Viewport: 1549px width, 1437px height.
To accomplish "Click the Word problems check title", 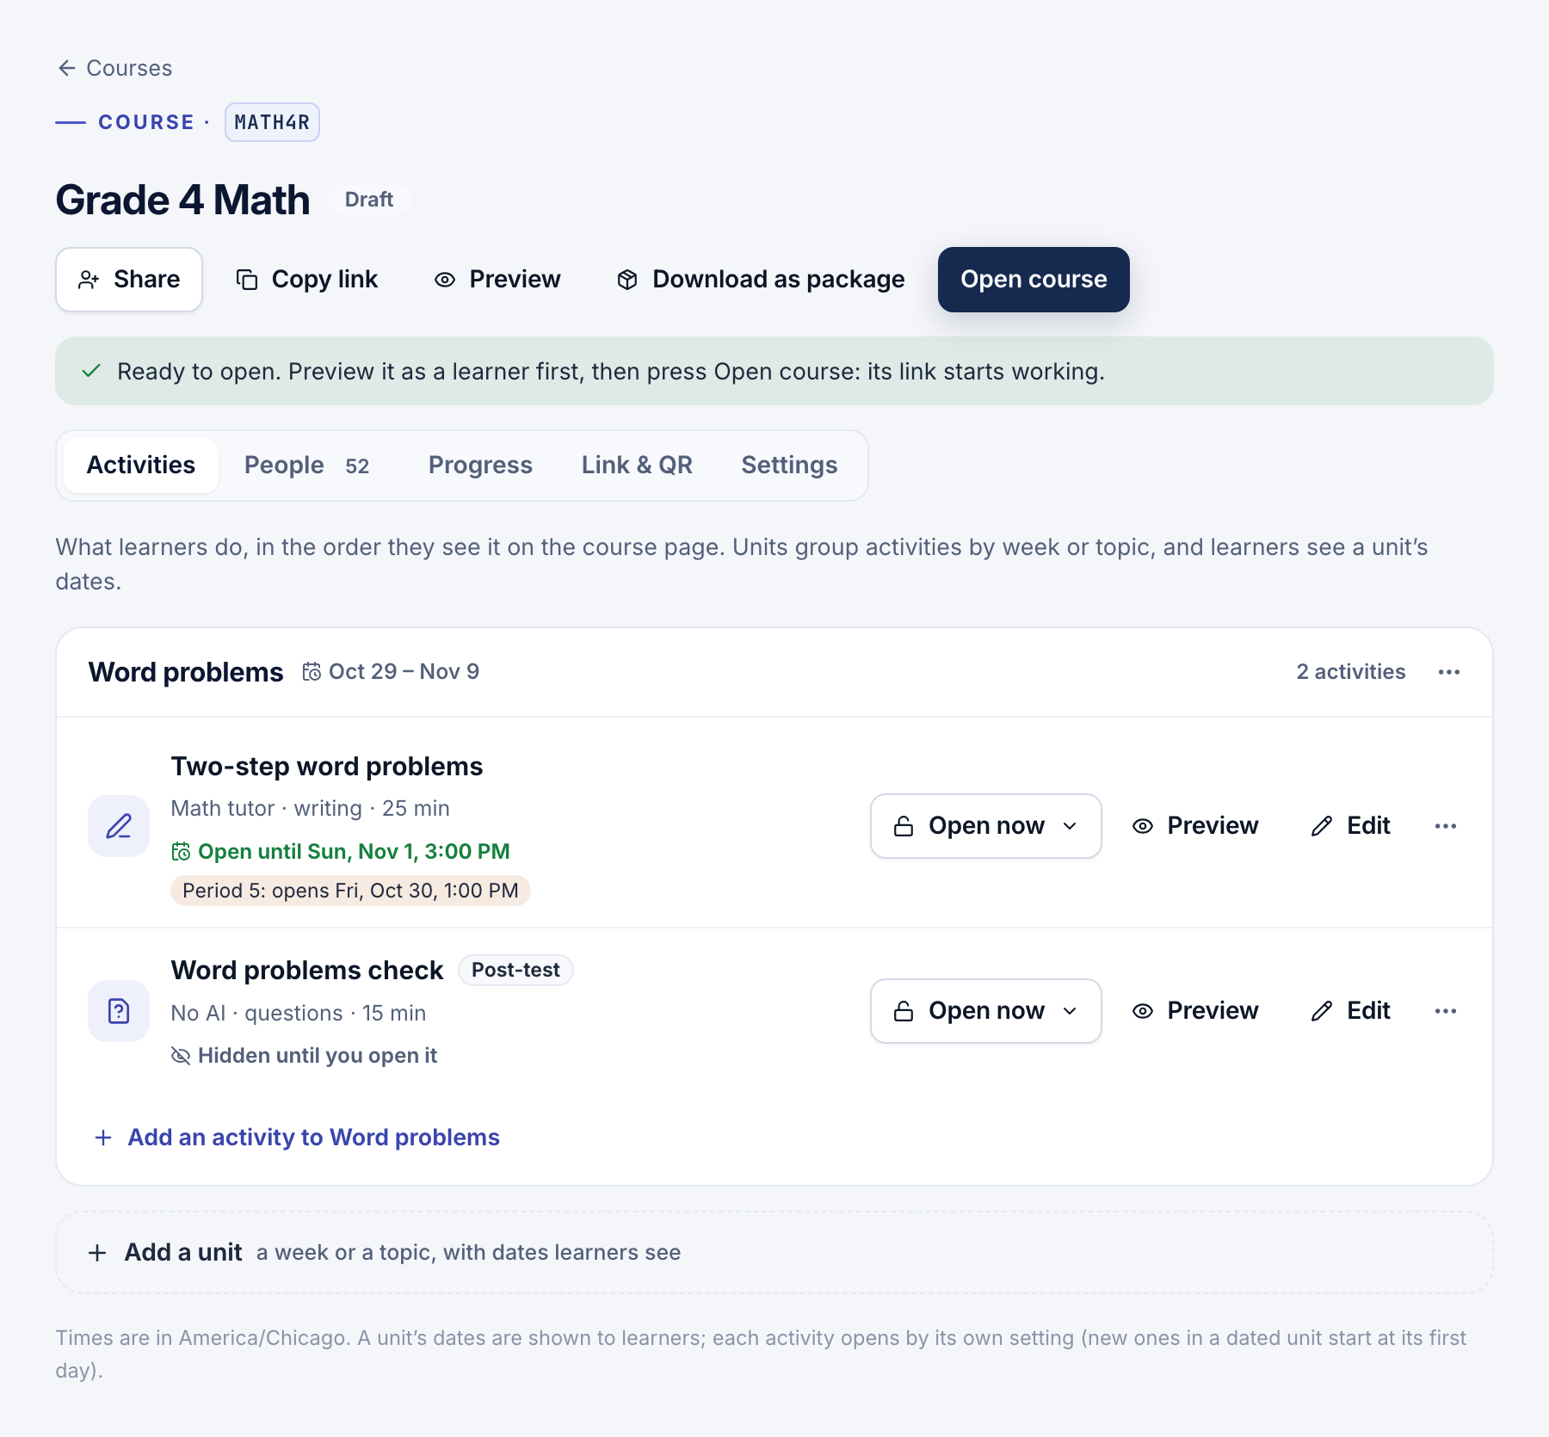I will pos(307,971).
